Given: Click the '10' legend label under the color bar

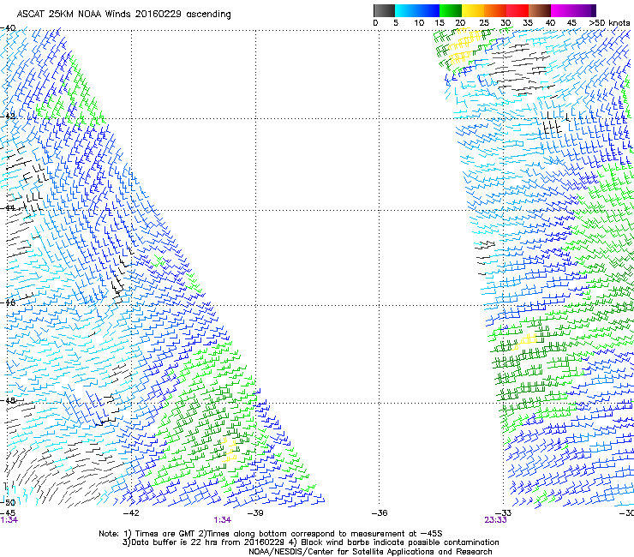Looking at the screenshot, I should [x=419, y=23].
